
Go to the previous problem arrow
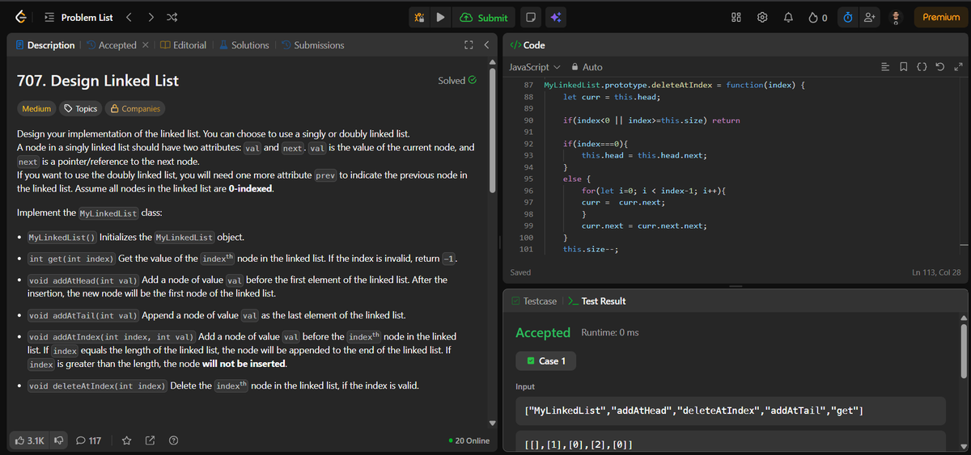click(129, 17)
